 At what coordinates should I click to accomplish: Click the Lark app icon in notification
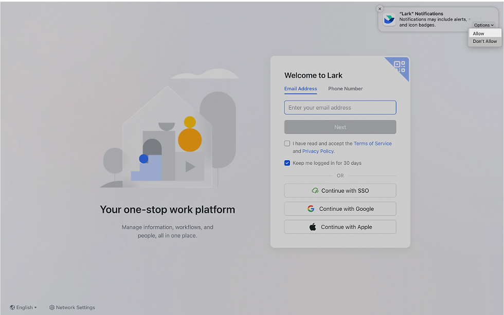(389, 19)
